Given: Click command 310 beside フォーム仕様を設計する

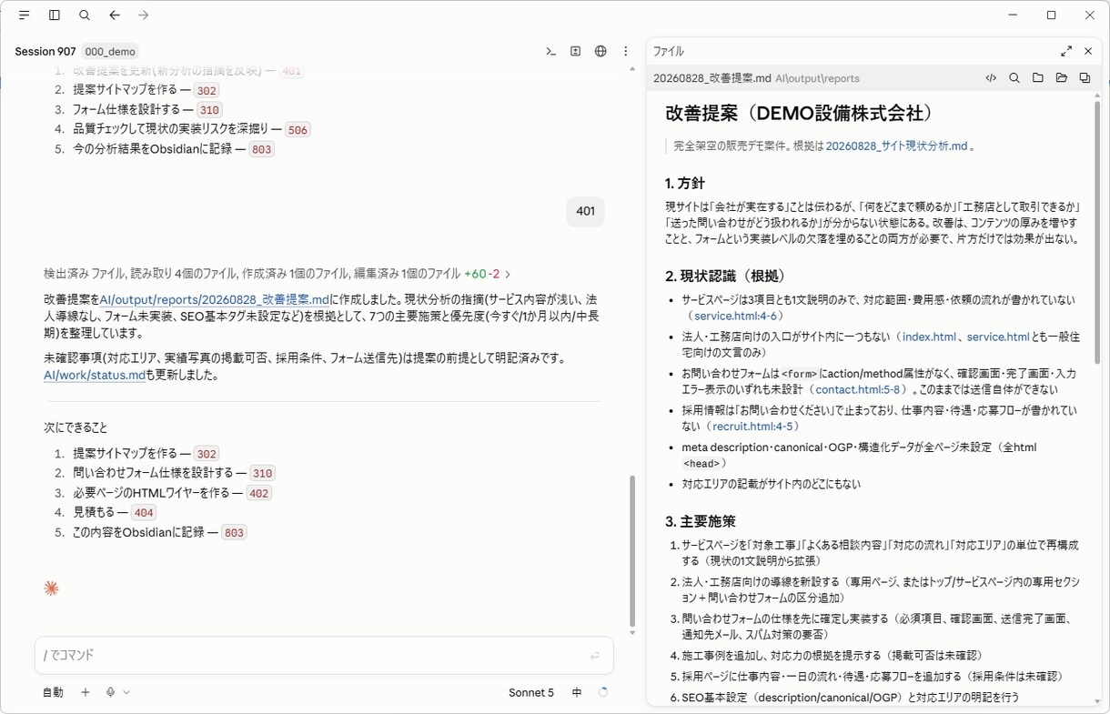Looking at the screenshot, I should point(210,110).
